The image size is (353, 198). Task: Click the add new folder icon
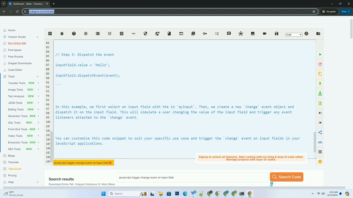click(x=318, y=34)
